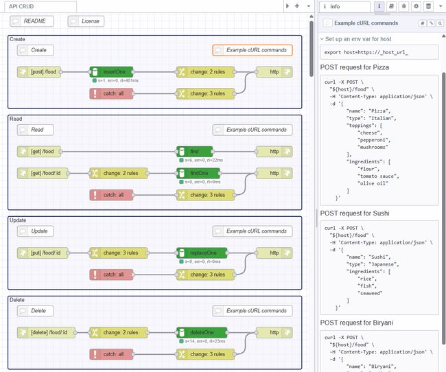This screenshot has height=372, width=446.
Task: Collapse the 'Set up an env var' section
Action: pos(322,39)
